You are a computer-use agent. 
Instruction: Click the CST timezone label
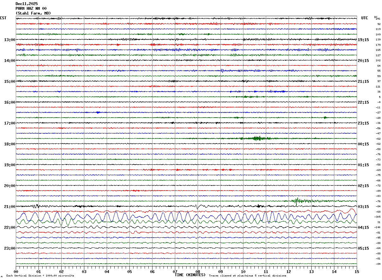[3, 18]
